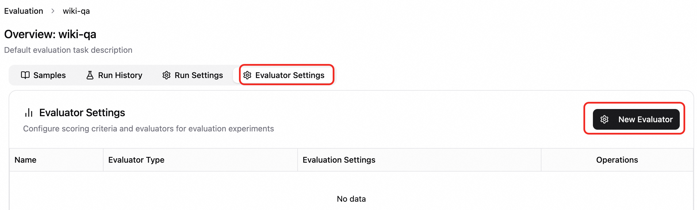Click the Evaluator Type column header
The image size is (697, 210).
pyautogui.click(x=136, y=160)
